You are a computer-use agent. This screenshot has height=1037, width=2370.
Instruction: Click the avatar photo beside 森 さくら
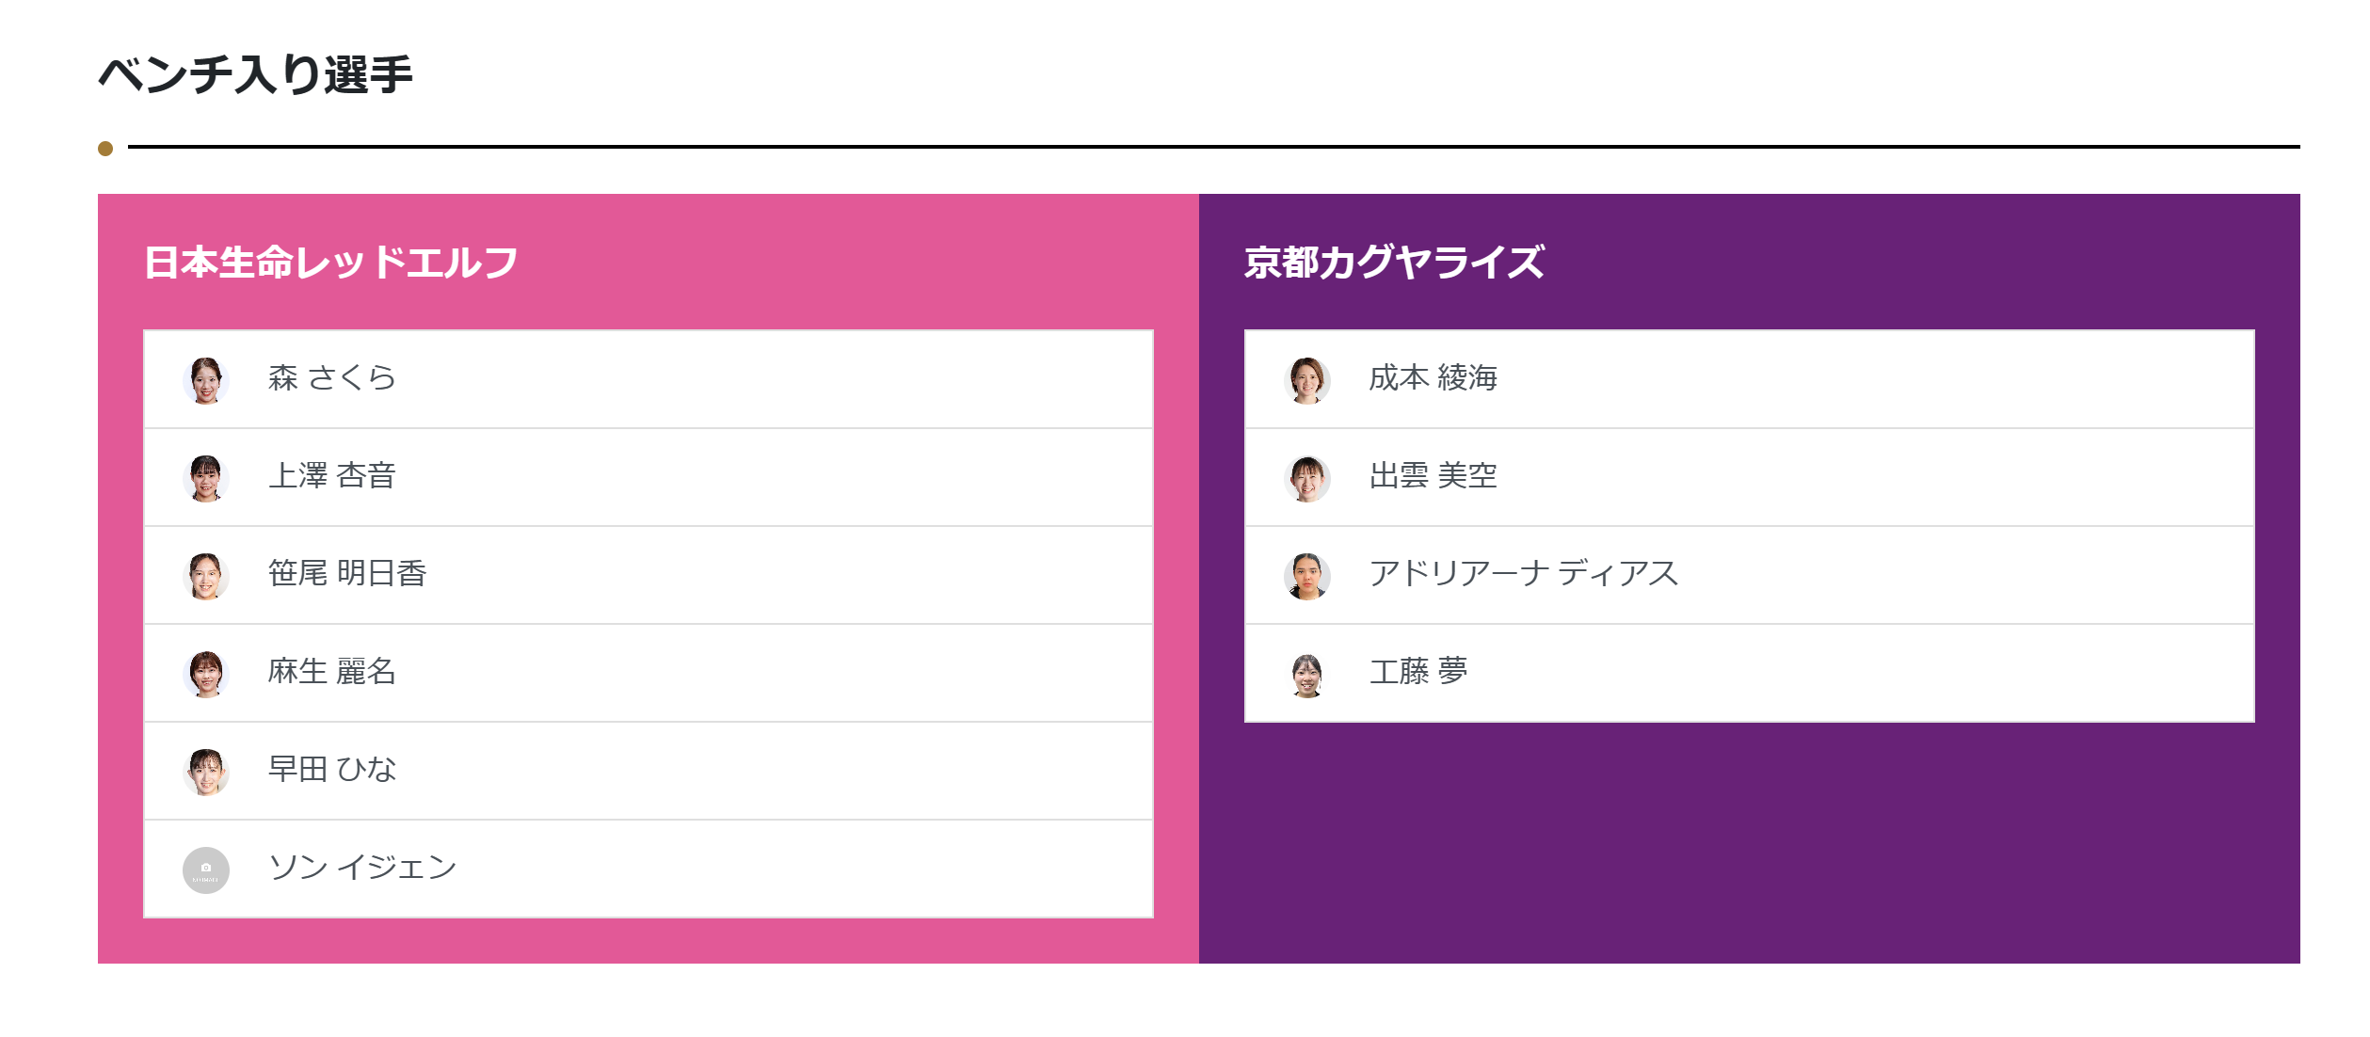pos(205,381)
